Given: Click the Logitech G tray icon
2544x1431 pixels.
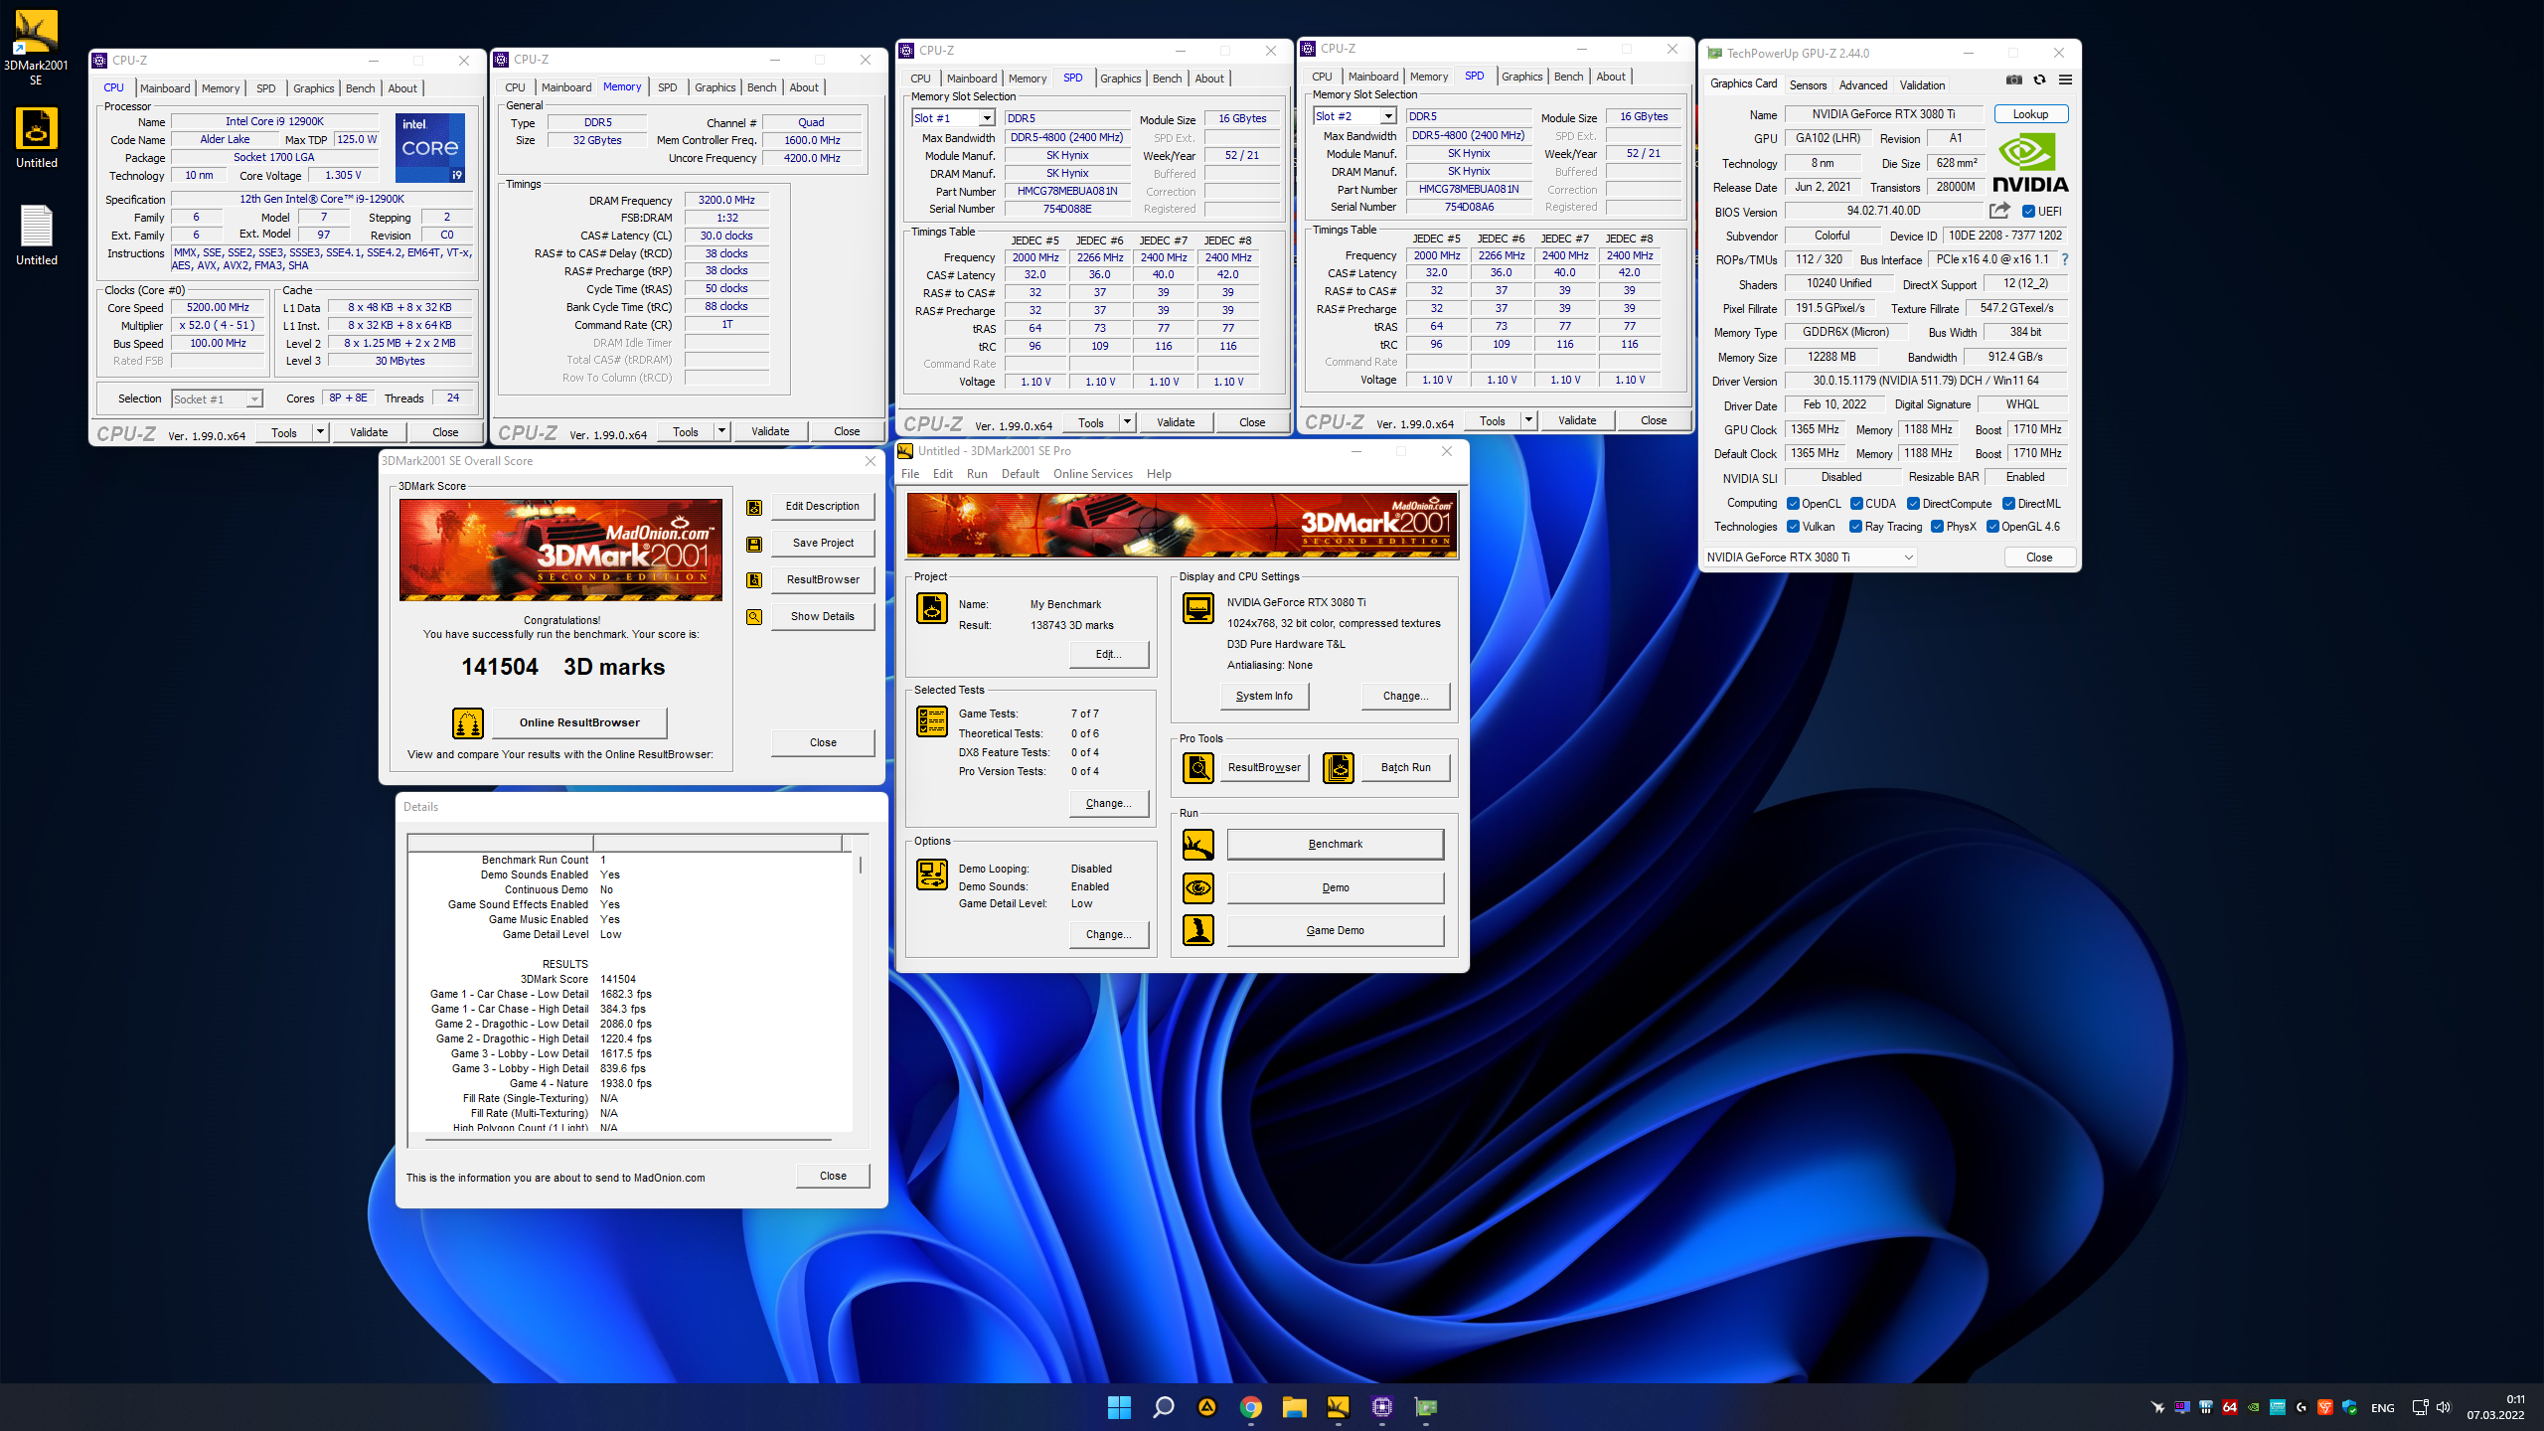Looking at the screenshot, I should point(2301,1408).
